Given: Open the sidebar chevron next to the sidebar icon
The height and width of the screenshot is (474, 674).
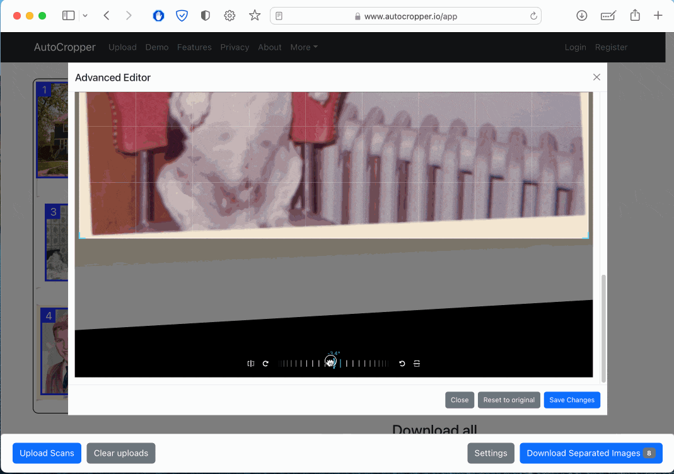Looking at the screenshot, I should tap(85, 15).
